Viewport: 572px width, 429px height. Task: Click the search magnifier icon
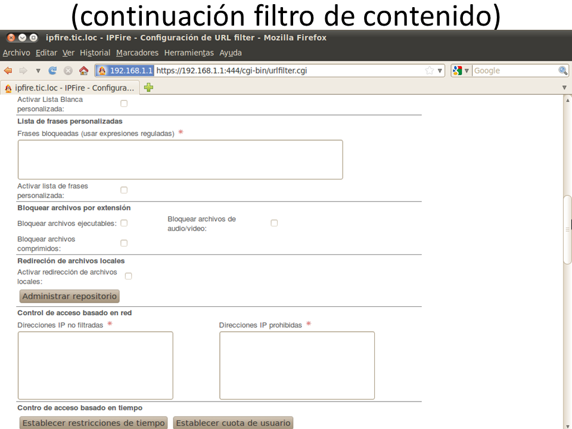click(562, 70)
